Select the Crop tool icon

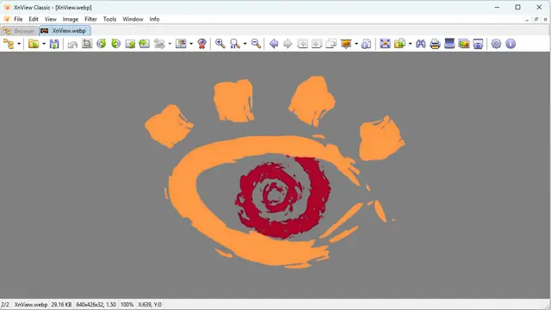[87, 44]
